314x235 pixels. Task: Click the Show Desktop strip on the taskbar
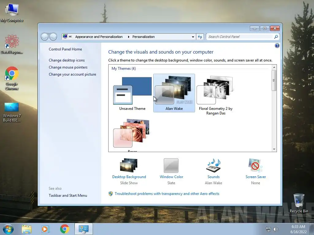312,229
